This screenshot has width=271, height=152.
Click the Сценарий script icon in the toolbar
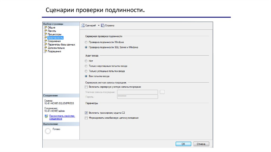[x=83, y=25]
